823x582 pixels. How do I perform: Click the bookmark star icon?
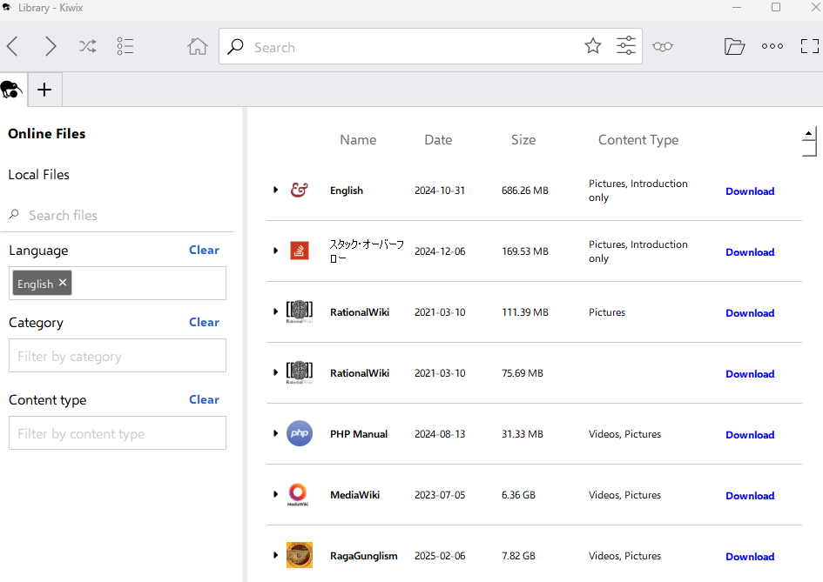(593, 47)
